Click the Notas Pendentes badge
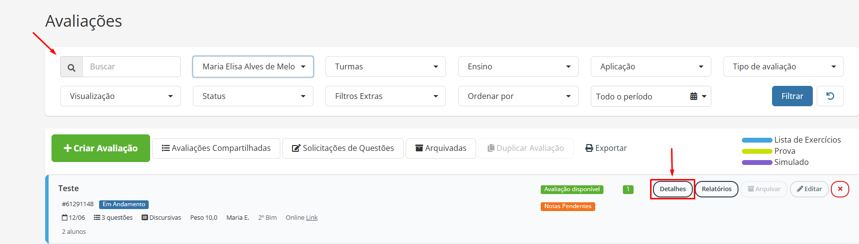 pos(568,207)
